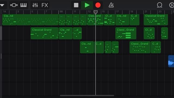
Task: Select the blue audio region on fourth track
Action: coord(171,61)
